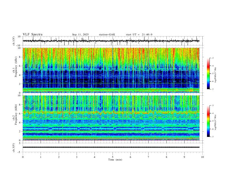Click the "station=GAK" label

(x=107, y=35)
